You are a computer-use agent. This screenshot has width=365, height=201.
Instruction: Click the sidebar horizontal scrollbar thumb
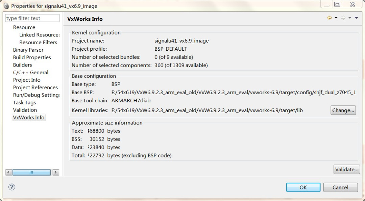tap(31, 172)
